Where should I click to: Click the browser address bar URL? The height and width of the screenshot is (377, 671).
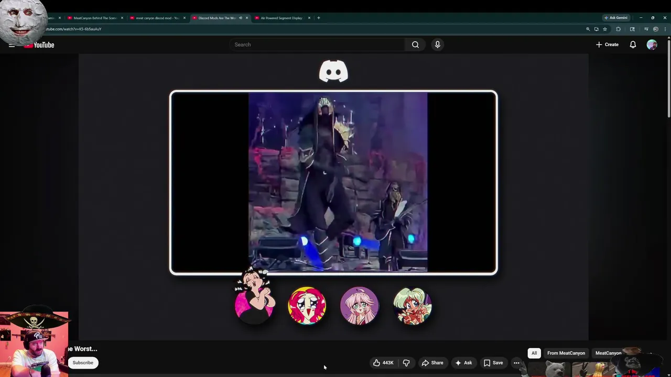[x=73, y=29]
